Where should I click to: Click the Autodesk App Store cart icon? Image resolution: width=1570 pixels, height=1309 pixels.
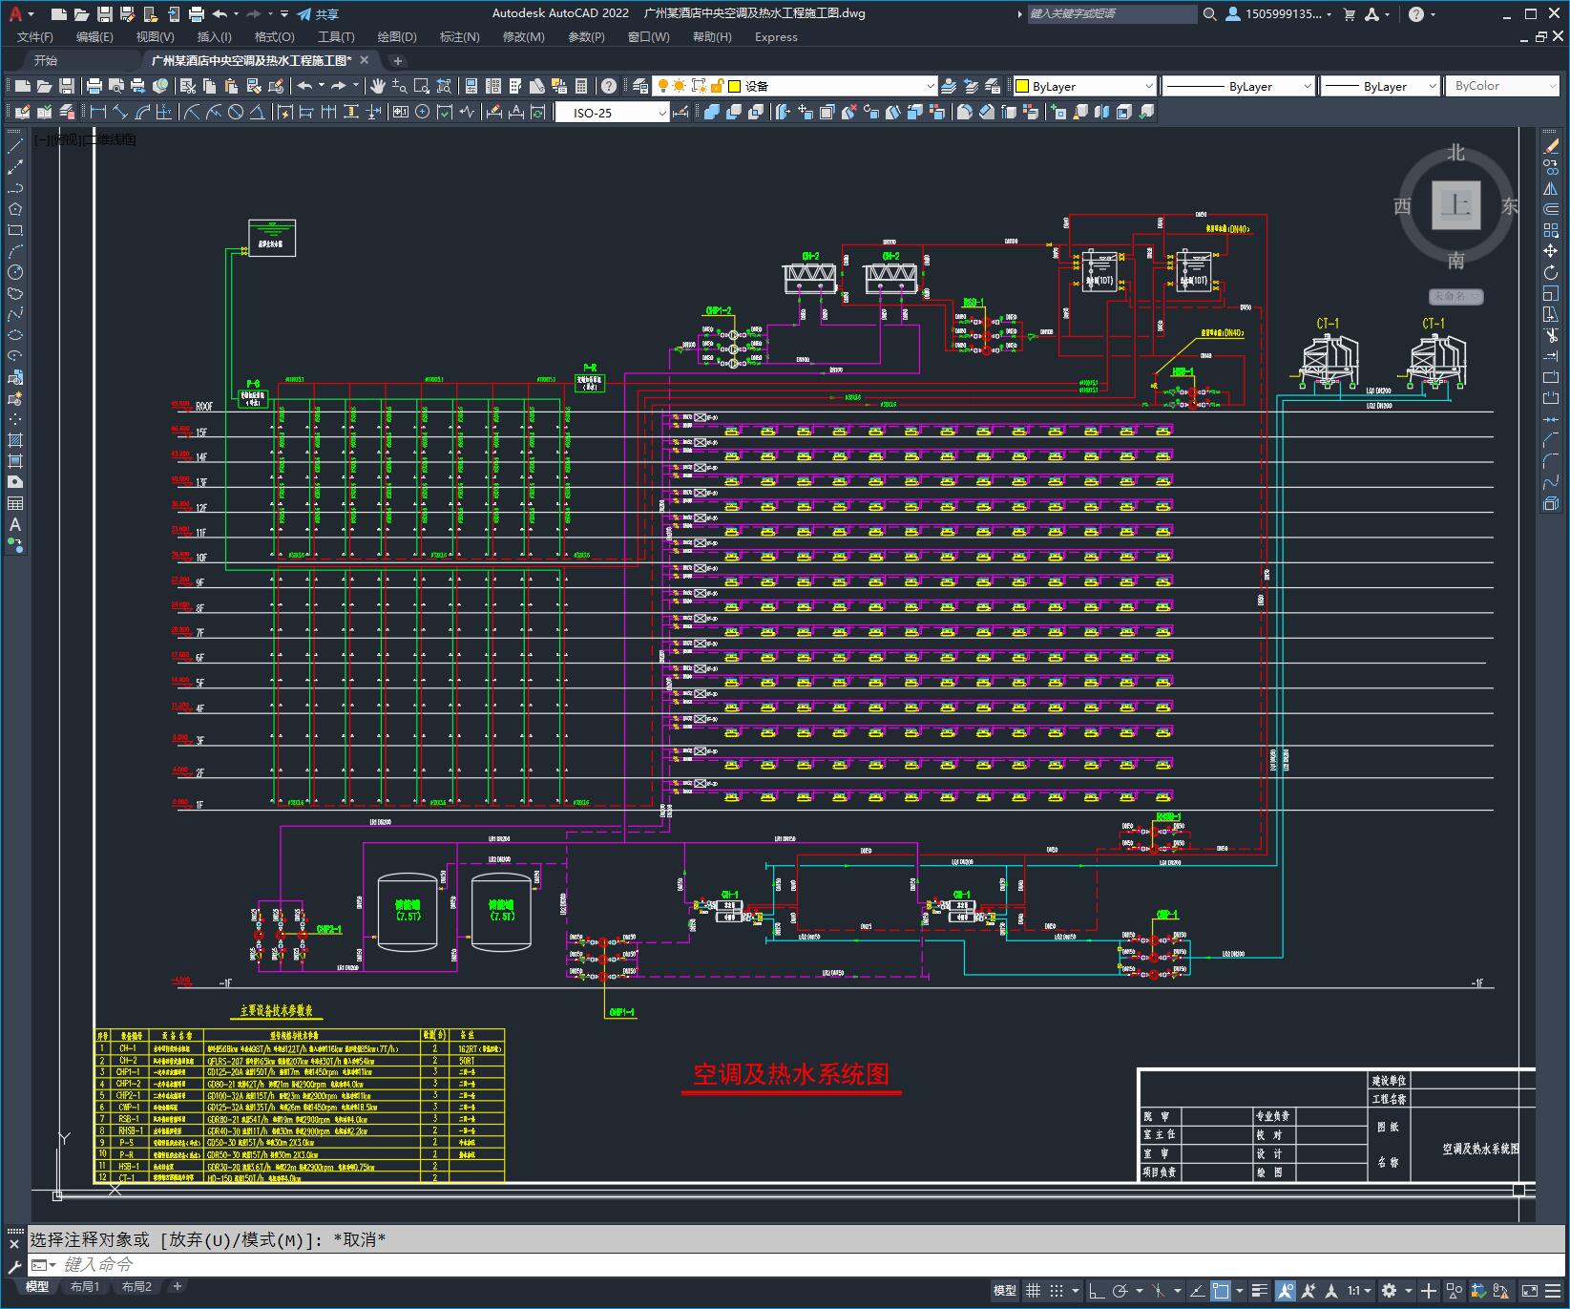(x=1350, y=14)
